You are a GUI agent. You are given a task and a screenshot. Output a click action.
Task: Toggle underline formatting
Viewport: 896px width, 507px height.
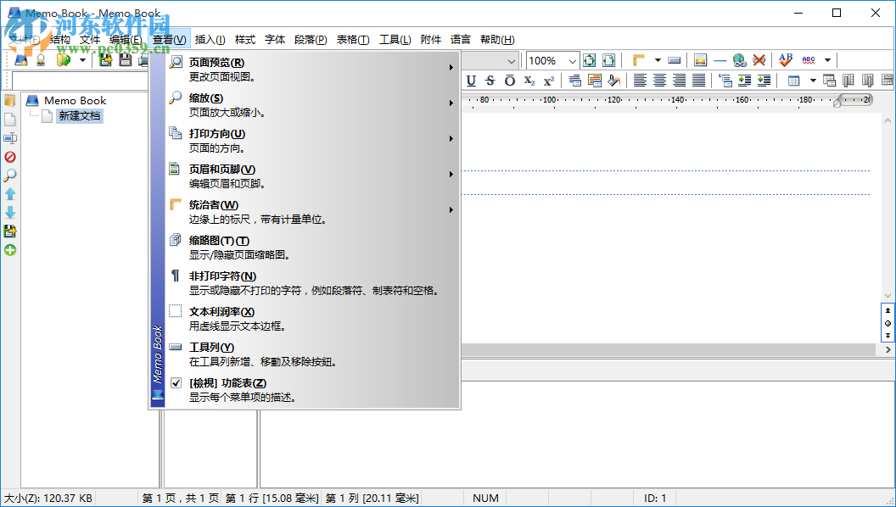pyautogui.click(x=471, y=81)
